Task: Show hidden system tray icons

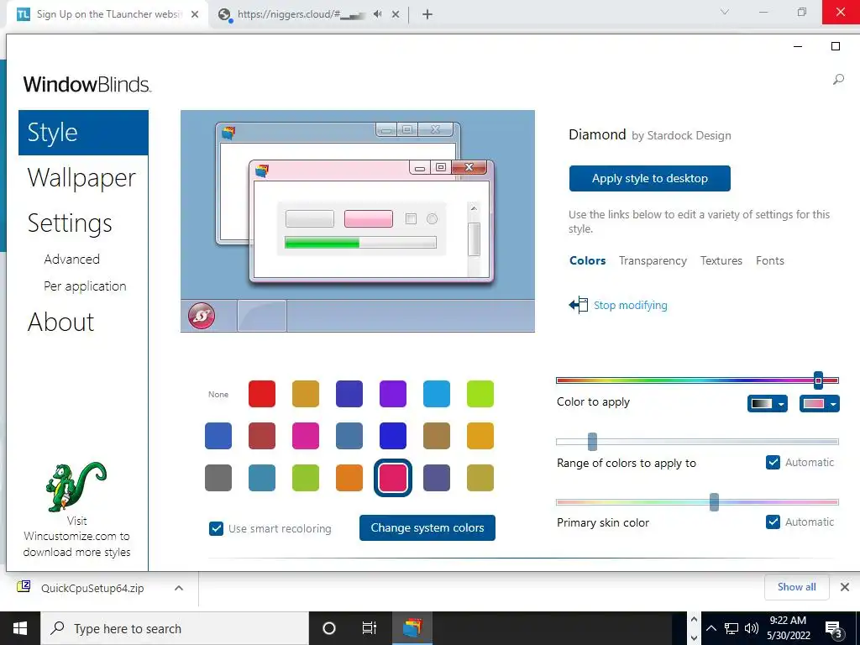Action: pyautogui.click(x=711, y=628)
